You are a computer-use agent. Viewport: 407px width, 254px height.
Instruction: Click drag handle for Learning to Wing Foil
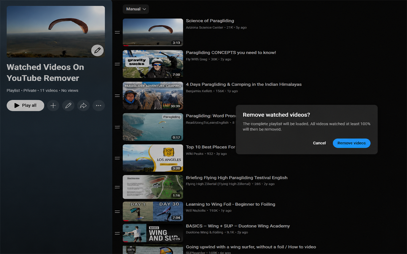[117, 211]
